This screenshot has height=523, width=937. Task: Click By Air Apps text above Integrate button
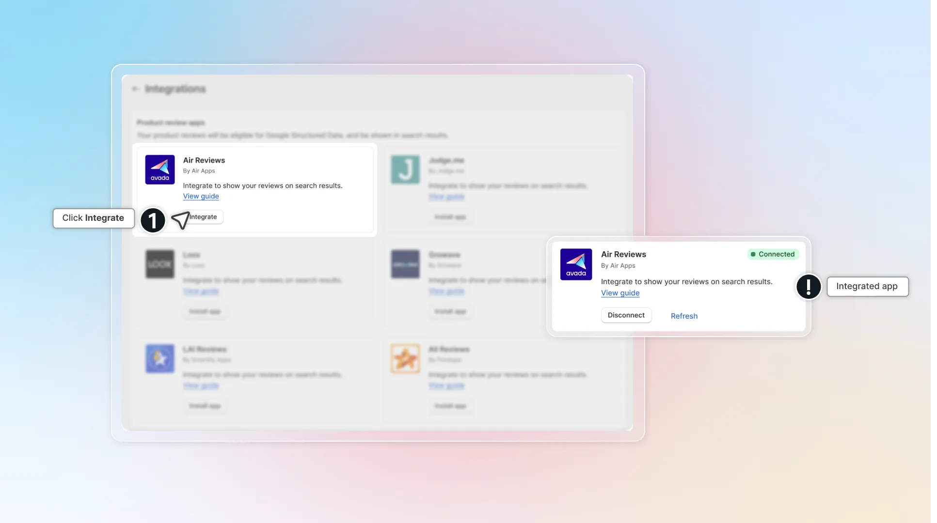pyautogui.click(x=199, y=171)
